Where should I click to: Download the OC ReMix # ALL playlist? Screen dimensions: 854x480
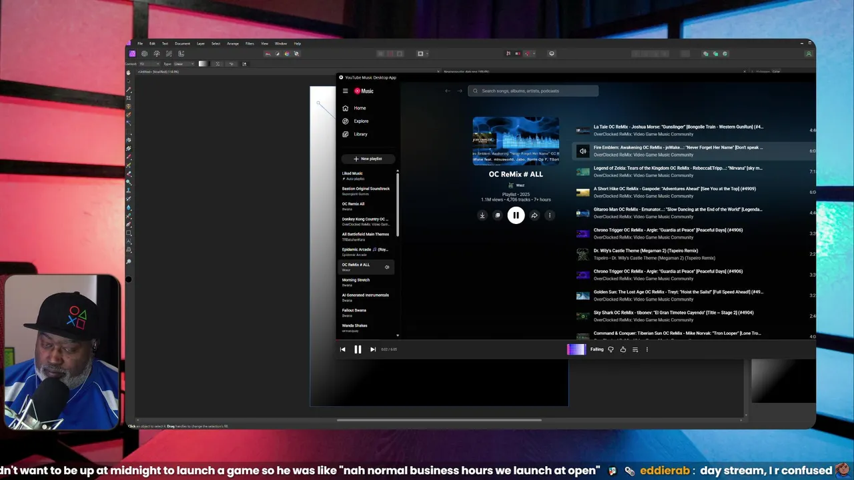pos(482,215)
